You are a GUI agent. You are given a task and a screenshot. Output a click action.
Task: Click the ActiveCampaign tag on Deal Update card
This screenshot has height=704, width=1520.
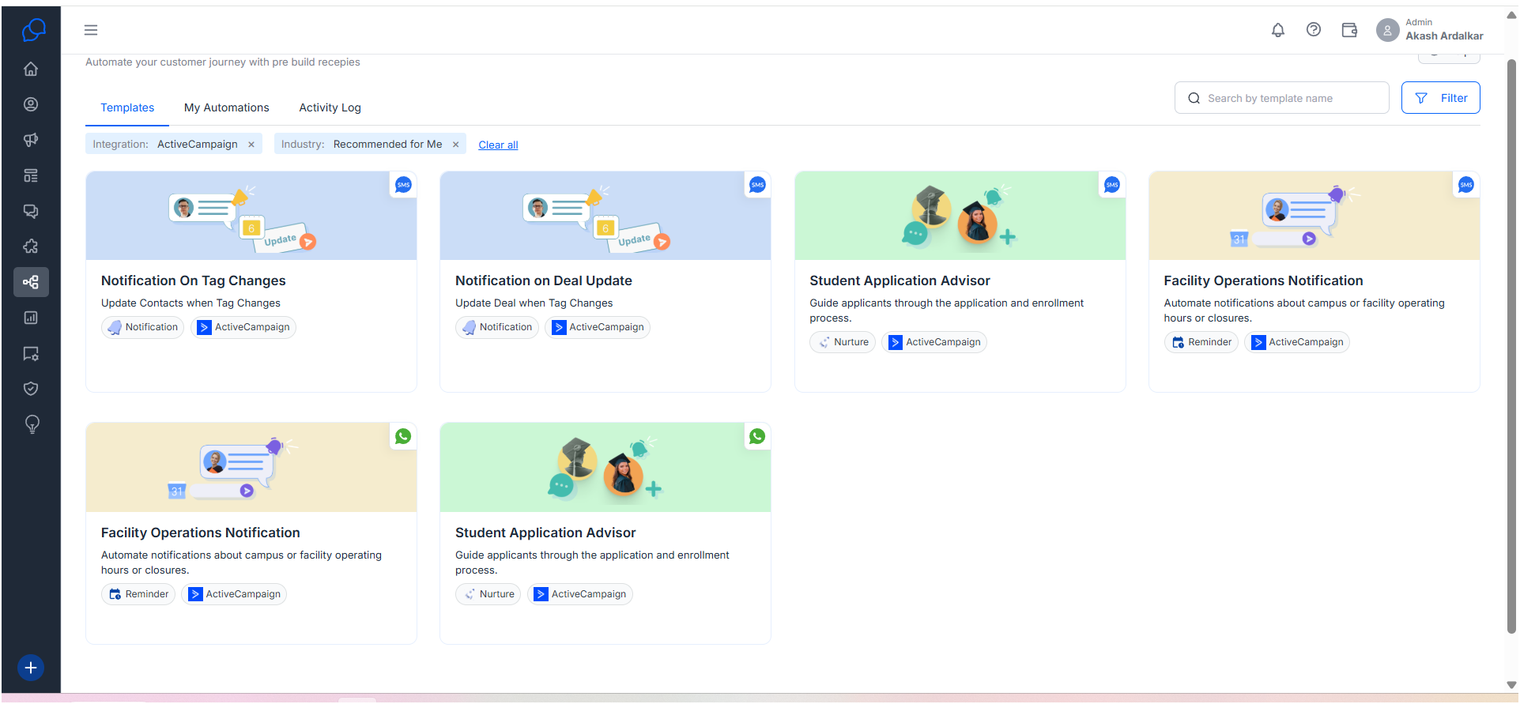pyautogui.click(x=598, y=327)
